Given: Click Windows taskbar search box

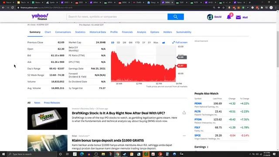Looking at the screenshot, I should 32,154.
